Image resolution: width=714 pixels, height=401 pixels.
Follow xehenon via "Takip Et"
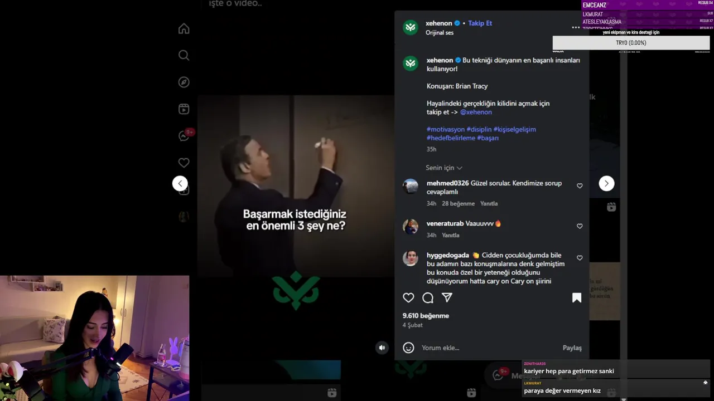tap(480, 23)
